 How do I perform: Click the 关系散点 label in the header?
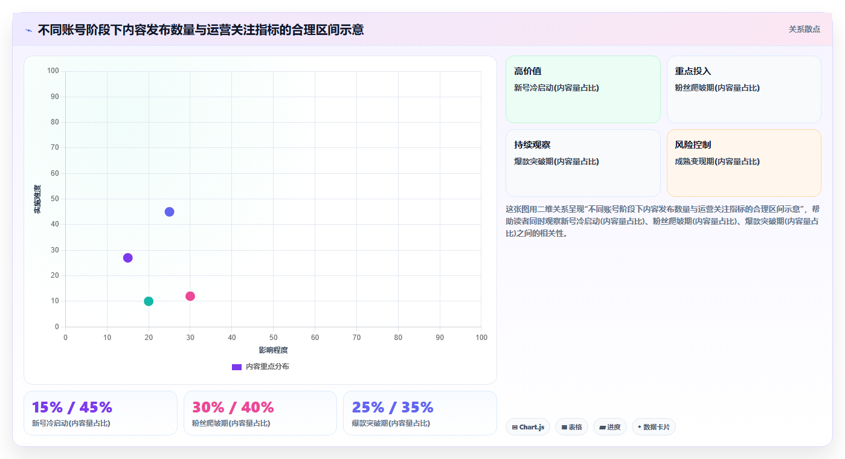(x=805, y=29)
